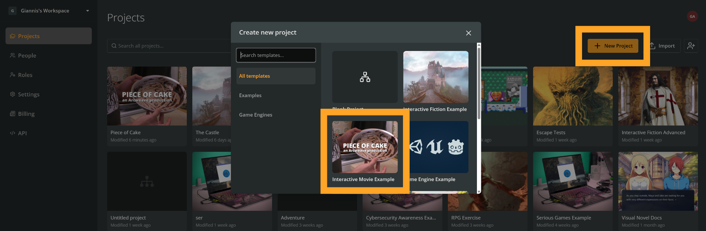Open the Interactive Fiction Advanced project
This screenshot has height=231, width=706.
click(x=658, y=106)
